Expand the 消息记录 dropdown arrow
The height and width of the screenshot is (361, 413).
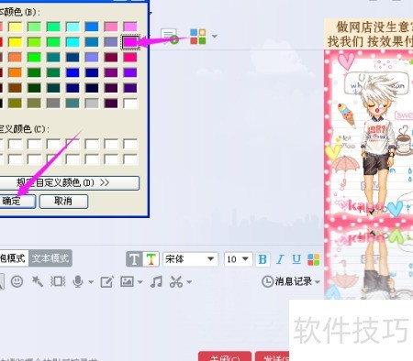click(318, 281)
